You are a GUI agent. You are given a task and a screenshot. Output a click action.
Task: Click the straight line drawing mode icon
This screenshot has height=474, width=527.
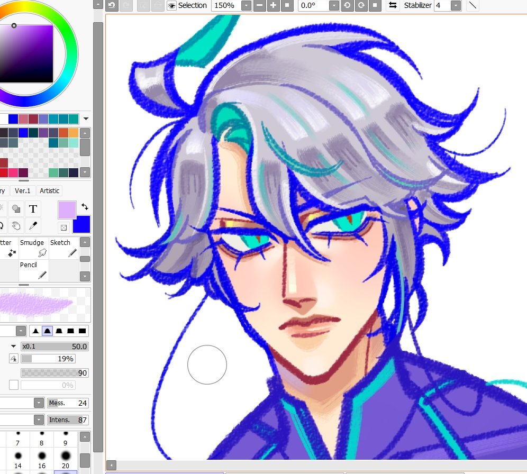pos(473,5)
